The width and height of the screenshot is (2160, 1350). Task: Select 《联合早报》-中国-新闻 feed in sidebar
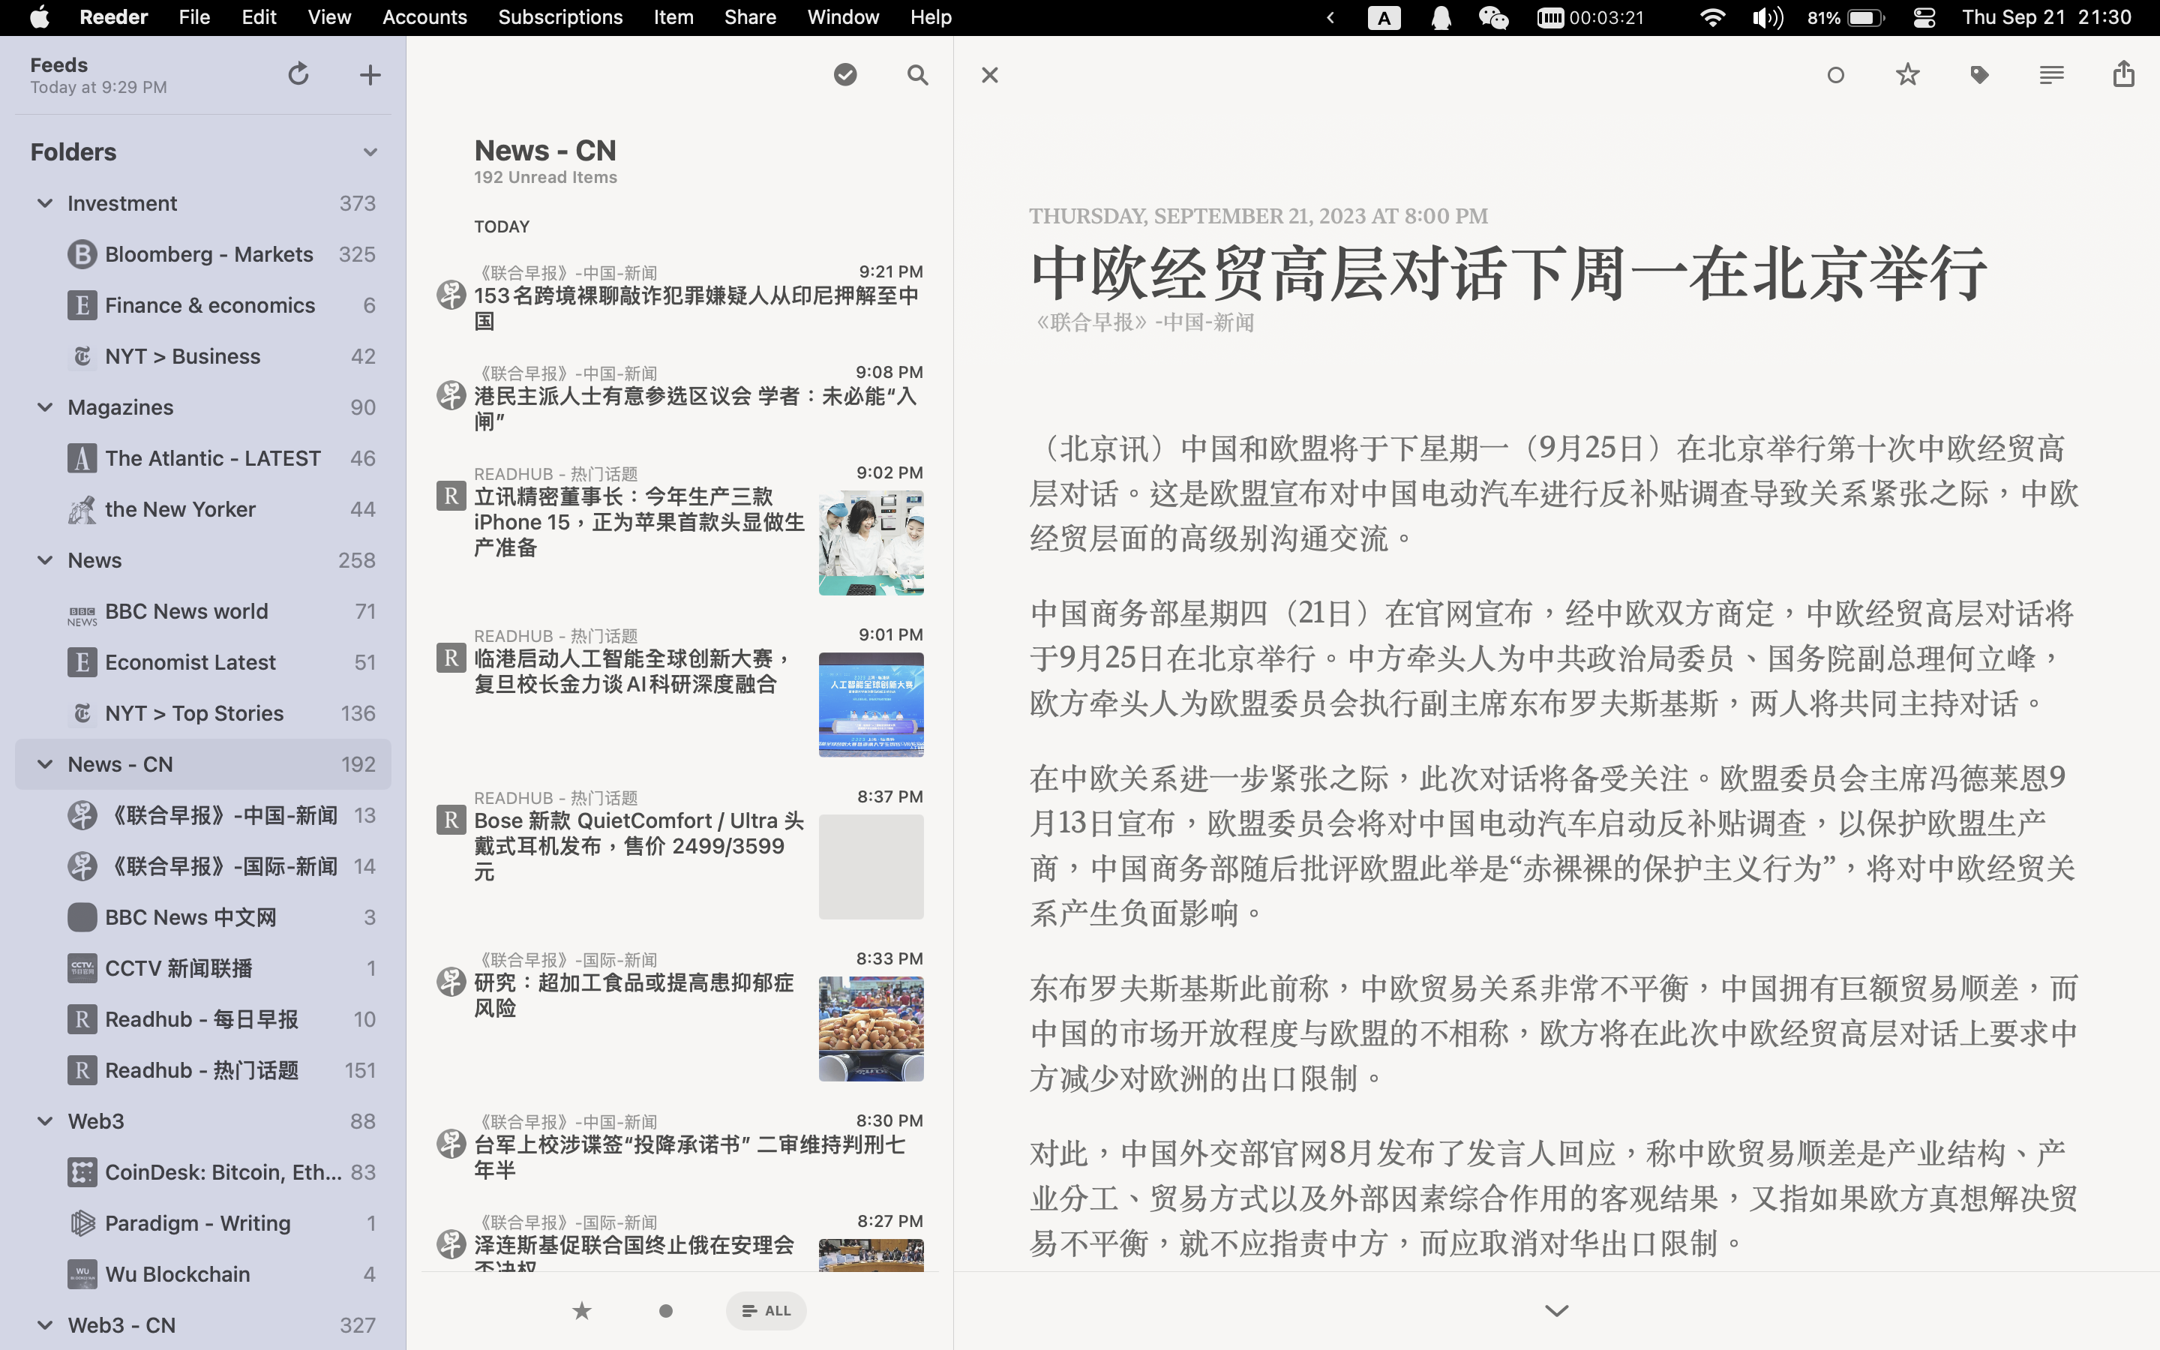[203, 815]
